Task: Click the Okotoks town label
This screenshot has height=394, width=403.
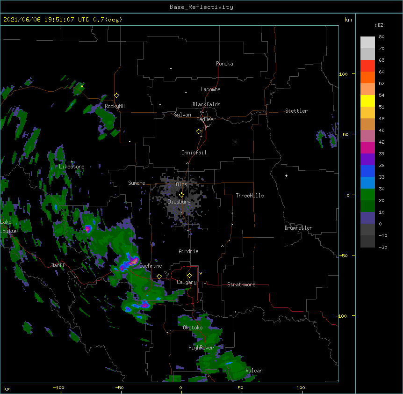Action: (193, 328)
